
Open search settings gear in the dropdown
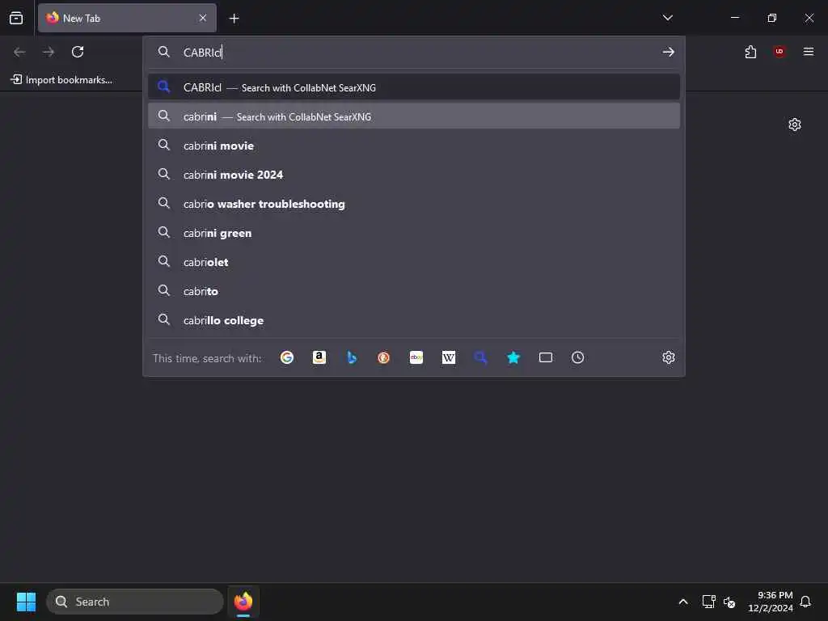(669, 357)
